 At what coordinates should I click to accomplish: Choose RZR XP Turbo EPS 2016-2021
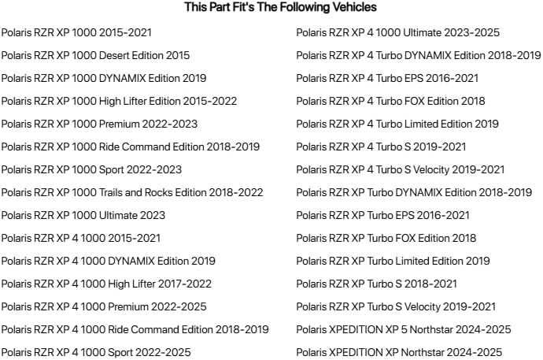(x=382, y=216)
